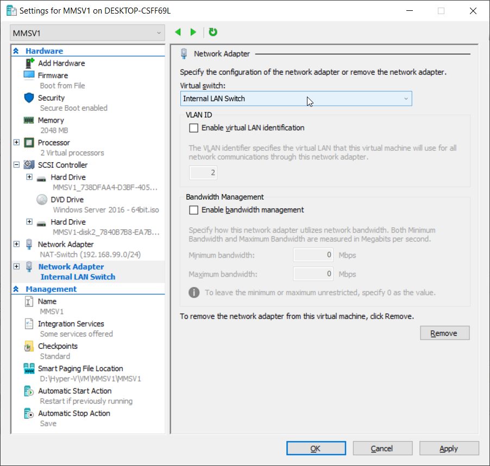Click the Processor icon

coord(29,143)
